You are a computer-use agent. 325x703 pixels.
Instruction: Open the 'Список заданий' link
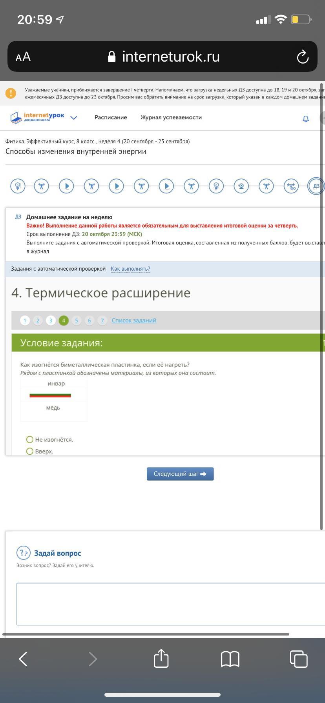134,321
